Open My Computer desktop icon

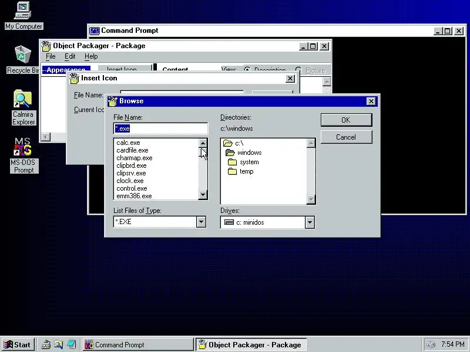(x=23, y=16)
